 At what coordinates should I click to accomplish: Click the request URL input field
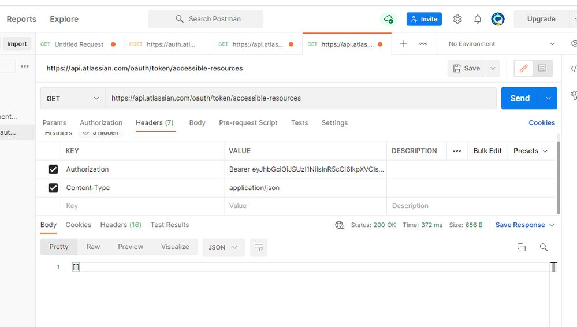click(x=301, y=98)
